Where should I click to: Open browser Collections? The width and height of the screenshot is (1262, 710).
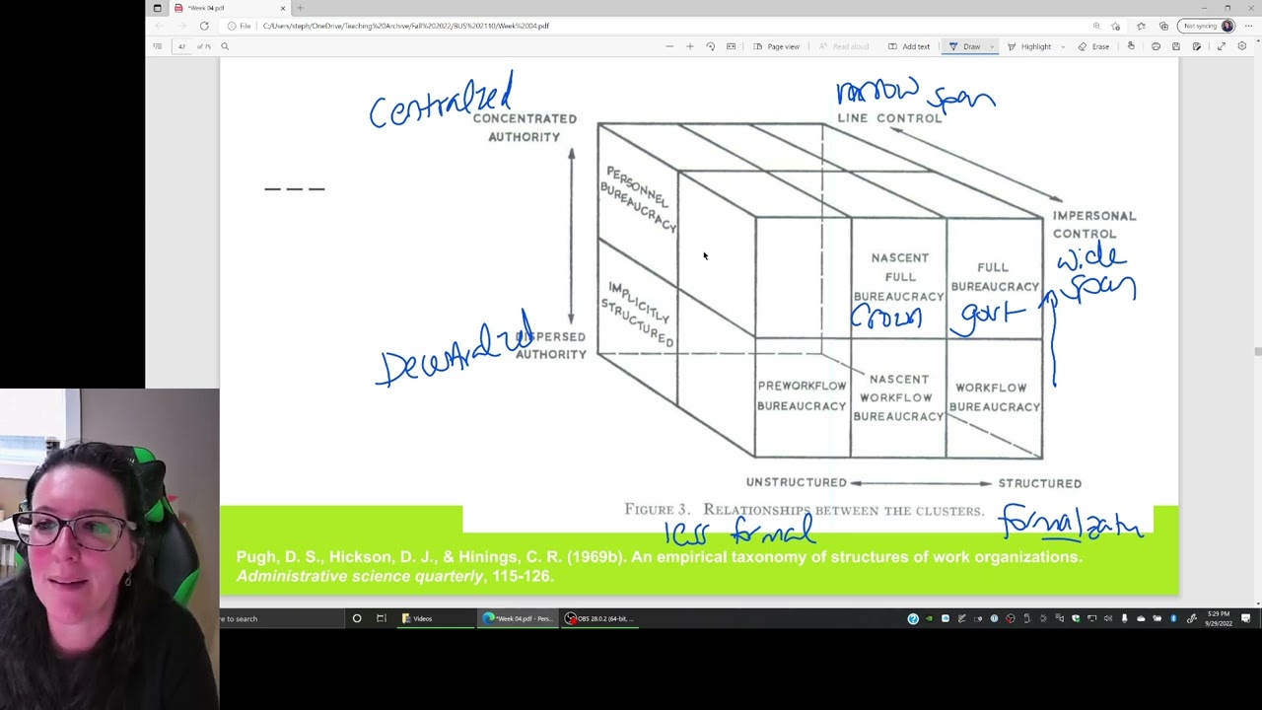[x=1163, y=26]
